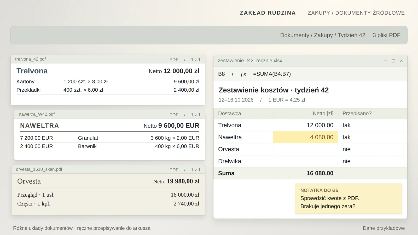Click the Przepisano? column header
Viewport: 418px width, 235px height.
click(373, 114)
